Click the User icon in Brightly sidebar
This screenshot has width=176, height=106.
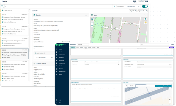pyautogui.click(x=57, y=103)
